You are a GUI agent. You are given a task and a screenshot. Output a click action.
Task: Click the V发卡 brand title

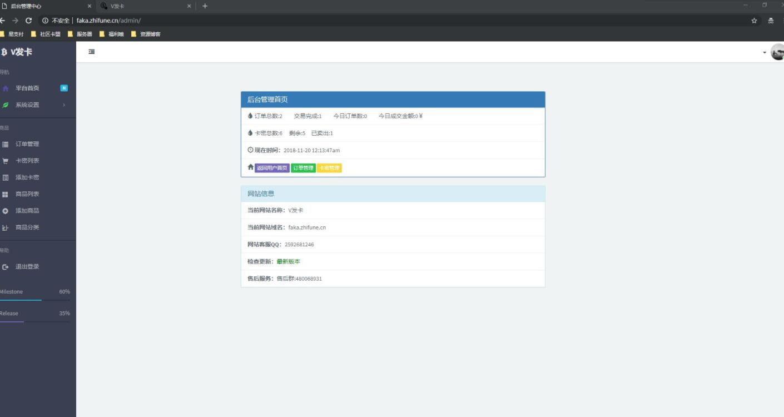click(21, 52)
